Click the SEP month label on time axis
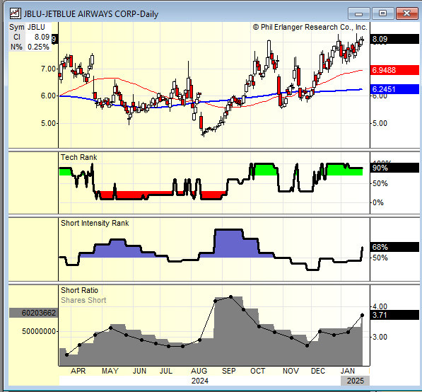 click(x=229, y=371)
